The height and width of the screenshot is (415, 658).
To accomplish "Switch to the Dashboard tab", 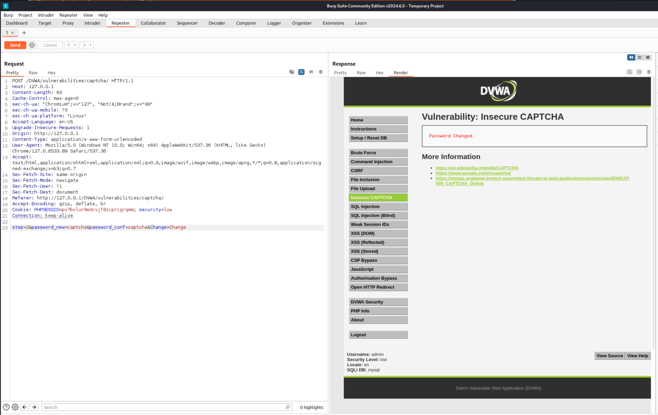I will (x=17, y=23).
